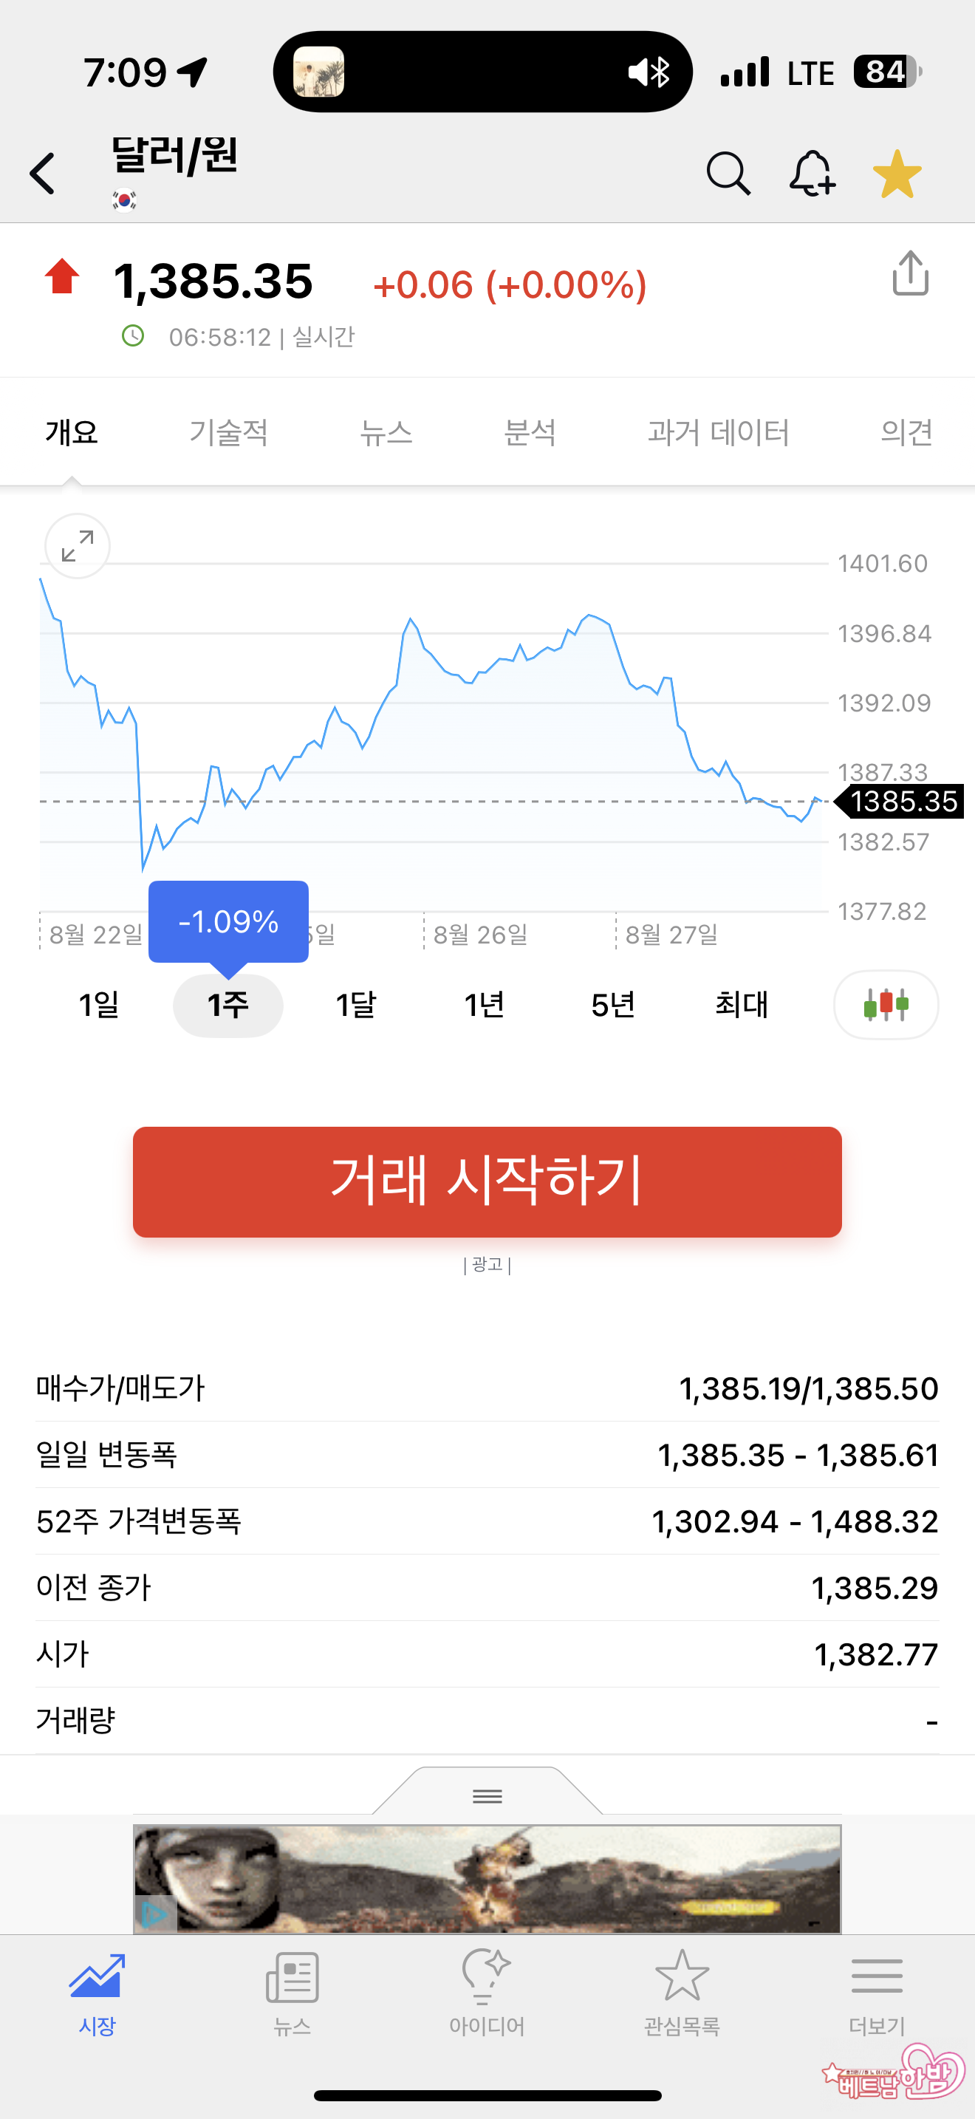Open the 더보기 hamburger menu
The height and width of the screenshot is (2119, 975).
pos(877,1990)
